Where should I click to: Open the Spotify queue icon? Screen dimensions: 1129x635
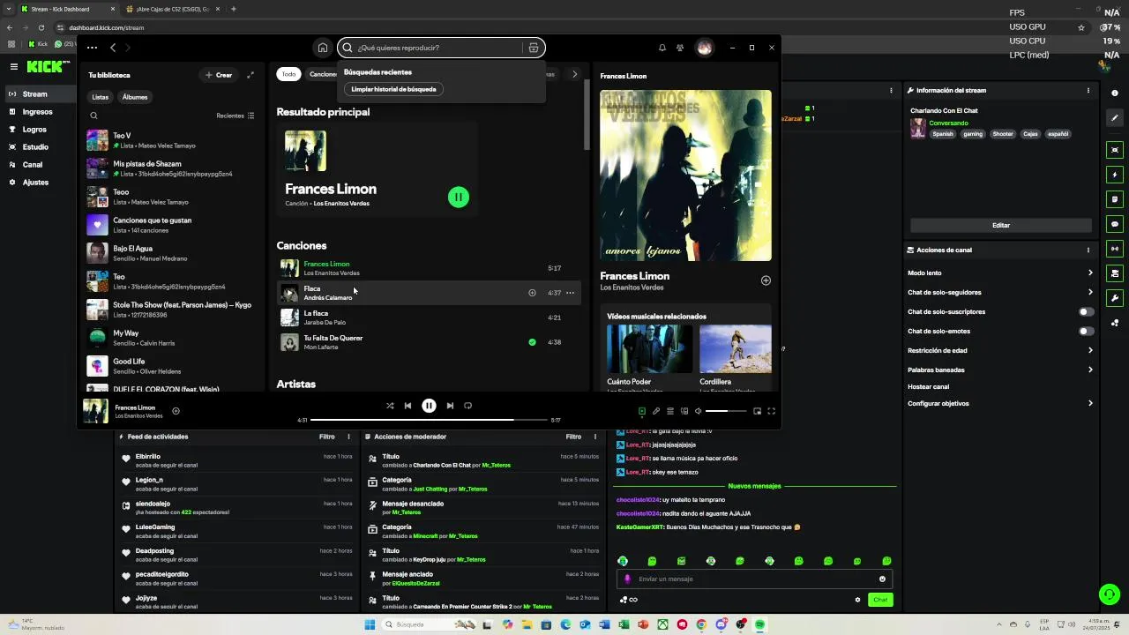tap(670, 411)
